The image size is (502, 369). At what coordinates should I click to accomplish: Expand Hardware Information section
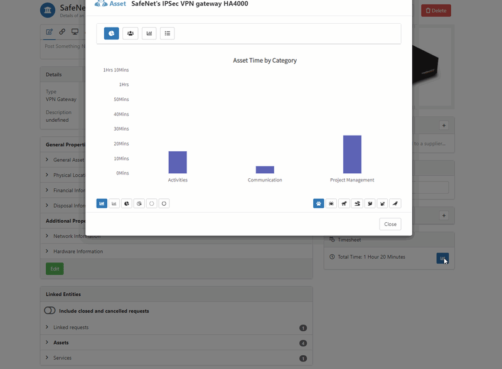tap(176, 252)
